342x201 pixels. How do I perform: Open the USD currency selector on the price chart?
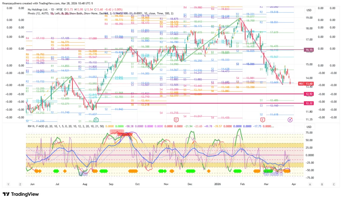coord(309,10)
